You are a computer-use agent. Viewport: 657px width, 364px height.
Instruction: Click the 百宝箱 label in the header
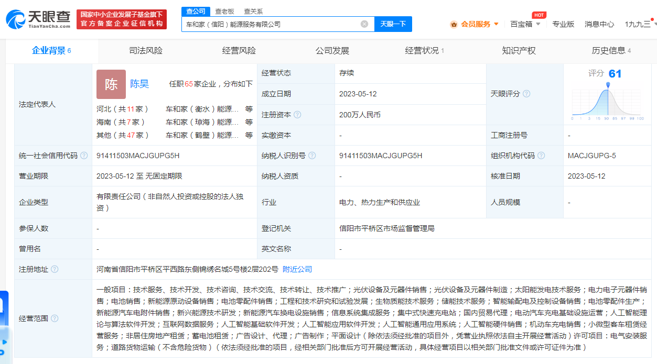click(521, 24)
